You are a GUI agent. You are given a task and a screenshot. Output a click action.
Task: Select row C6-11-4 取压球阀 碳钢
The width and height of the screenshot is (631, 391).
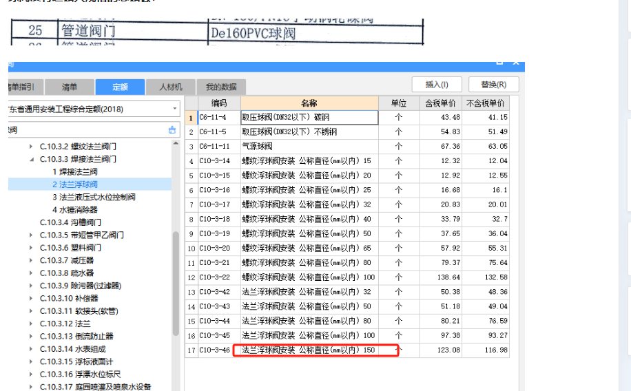pyautogui.click(x=347, y=118)
